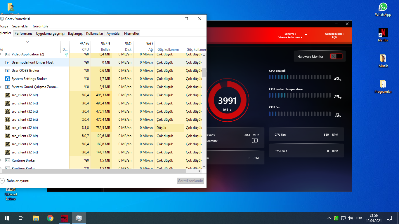Click the sro_client icon in the 732,5 MB row
Screen dimensions: 399x224
pos(8,128)
